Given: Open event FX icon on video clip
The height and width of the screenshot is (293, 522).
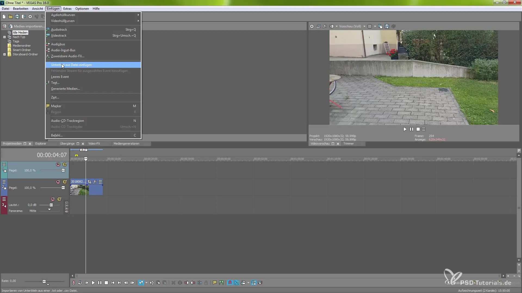Looking at the screenshot, I should (x=95, y=182).
